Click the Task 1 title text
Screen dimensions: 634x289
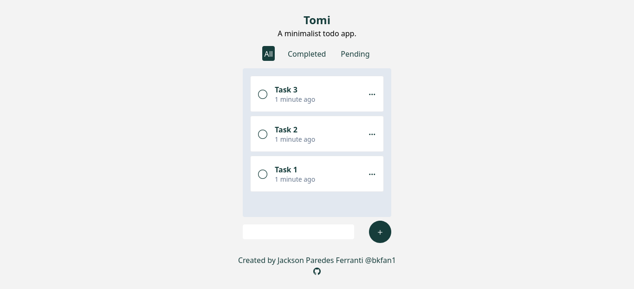pos(286,170)
